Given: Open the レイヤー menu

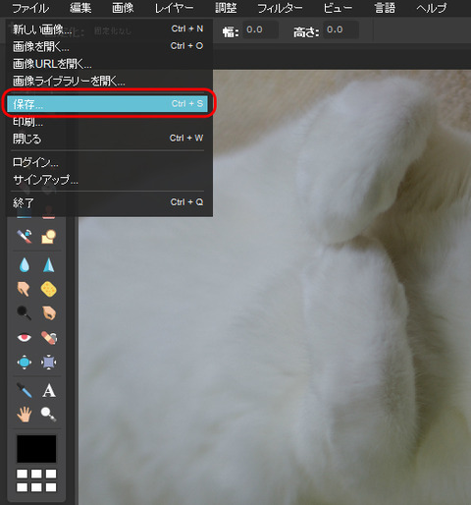Looking at the screenshot, I should [174, 8].
